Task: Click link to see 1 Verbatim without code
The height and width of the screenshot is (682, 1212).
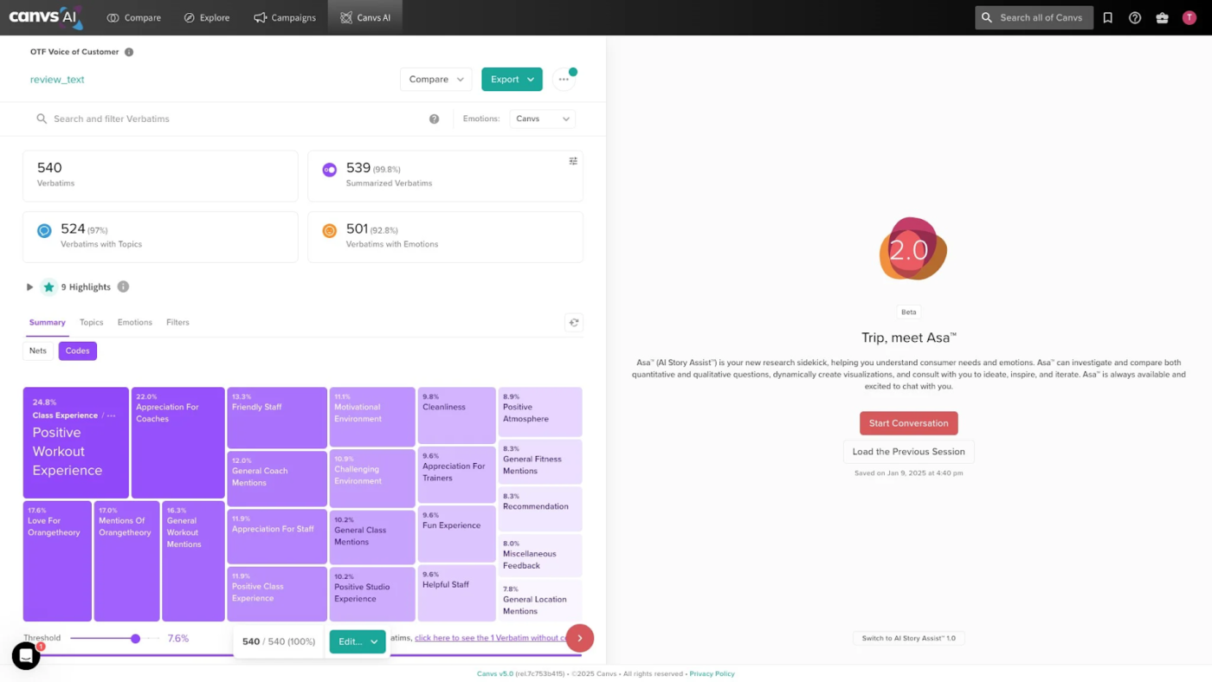Action: point(490,638)
